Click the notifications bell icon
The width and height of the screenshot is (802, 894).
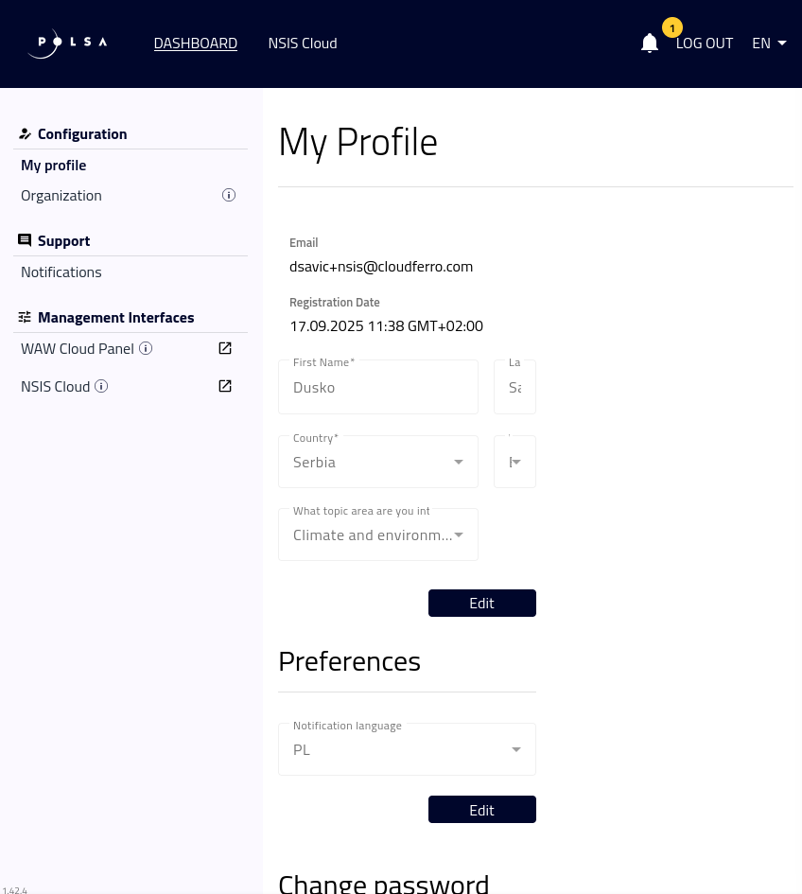click(x=650, y=43)
